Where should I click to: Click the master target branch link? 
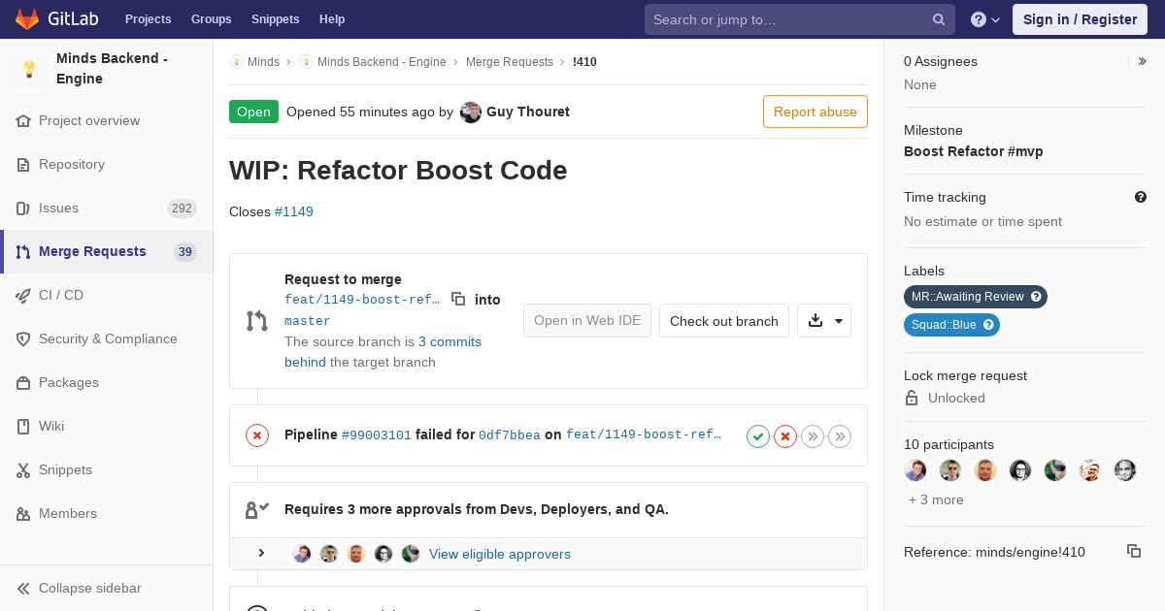308,321
